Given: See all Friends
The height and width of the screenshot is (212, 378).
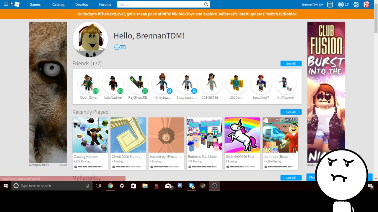Looking at the screenshot, I should tap(291, 64).
